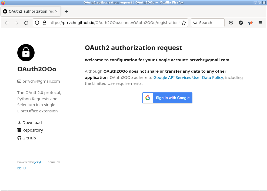Click the OAuth2OOo black lock logo
Image resolution: width=267 pixels, height=191 pixels.
point(26,53)
